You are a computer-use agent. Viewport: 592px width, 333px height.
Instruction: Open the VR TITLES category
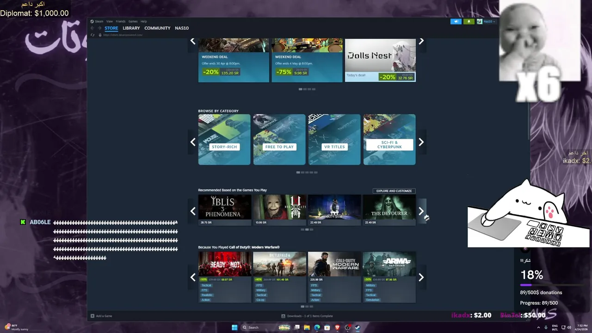pos(334,139)
